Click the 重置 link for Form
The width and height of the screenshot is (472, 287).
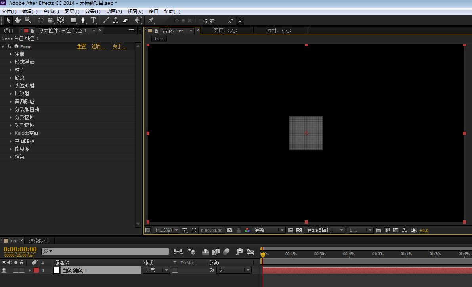click(x=82, y=46)
